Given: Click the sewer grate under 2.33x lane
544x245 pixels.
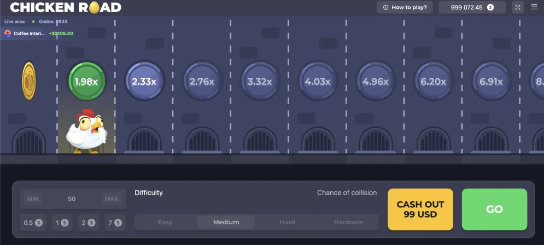Looking at the screenshot, I should pyautogui.click(x=144, y=140).
